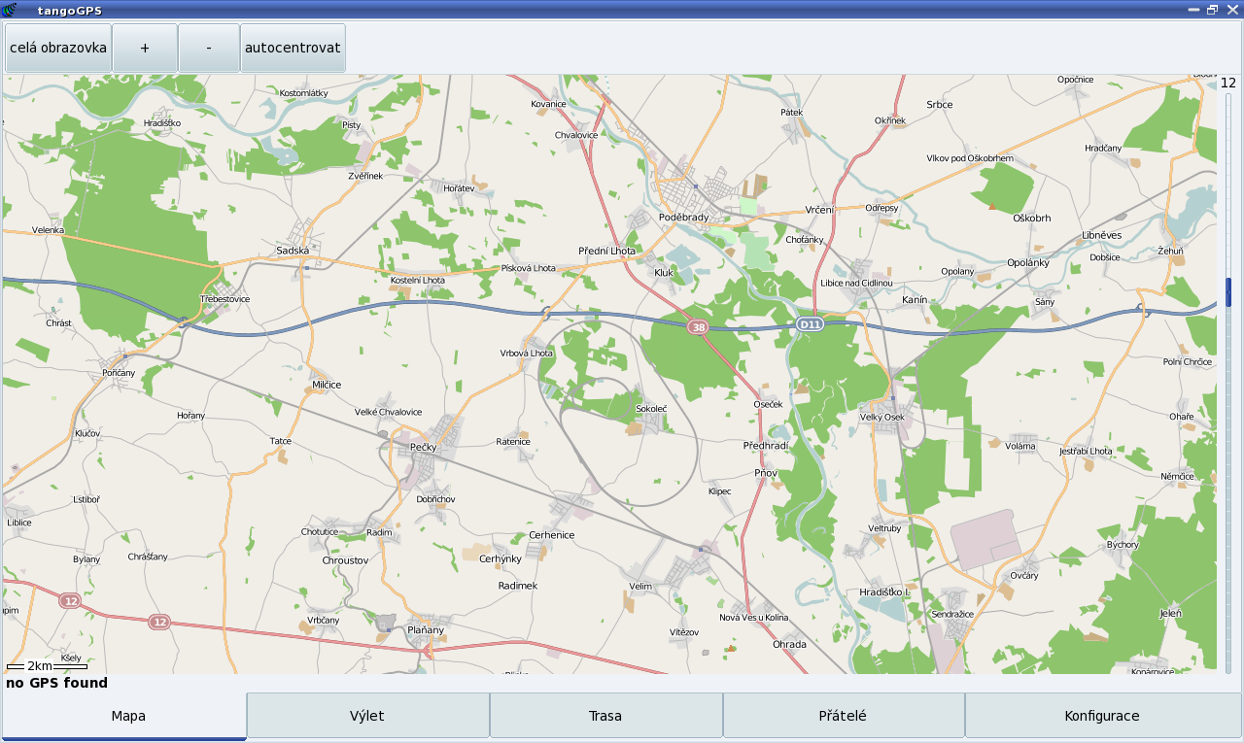
Task: Click the Radimek label on map
Action: pyautogui.click(x=517, y=587)
